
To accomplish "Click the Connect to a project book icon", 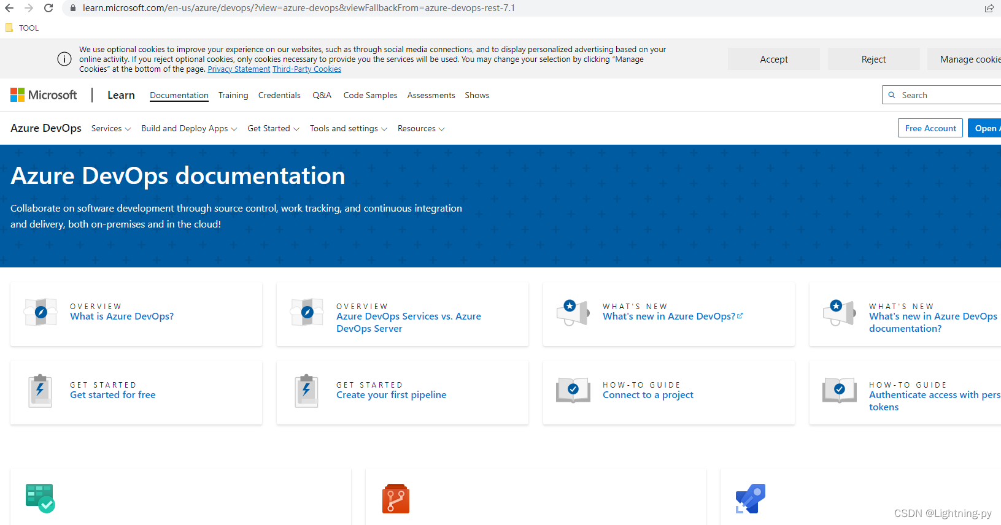I will click(573, 390).
